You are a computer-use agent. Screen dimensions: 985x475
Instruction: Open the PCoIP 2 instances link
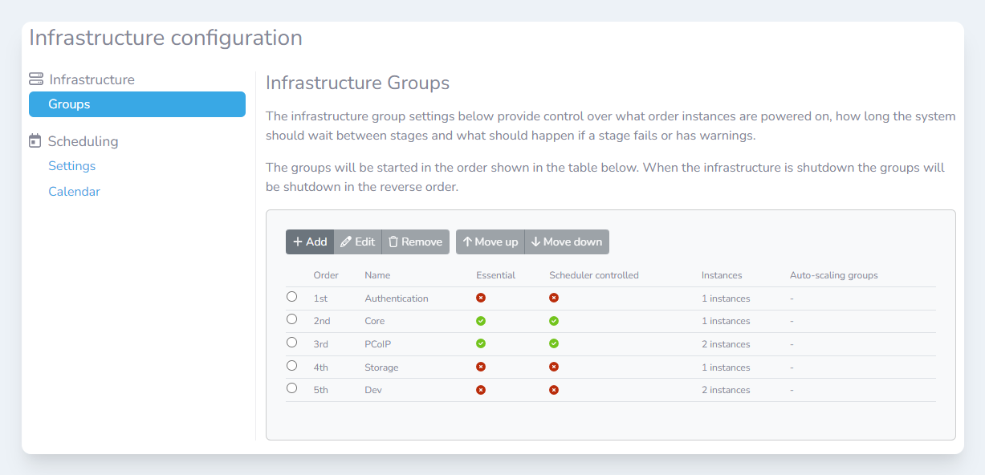pos(725,344)
